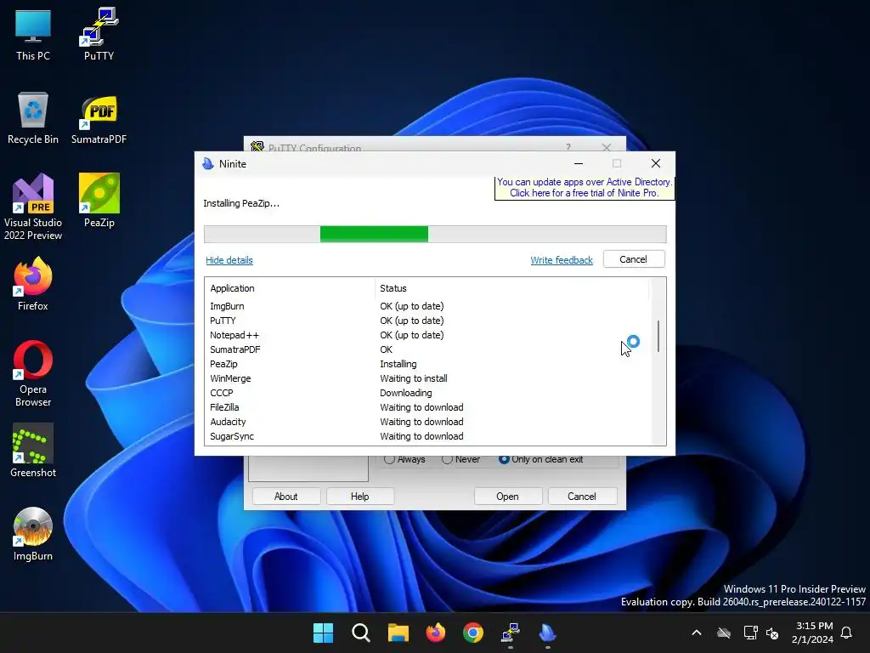
Task: Click the Ninite details list scrollbar thumb
Action: [658, 336]
